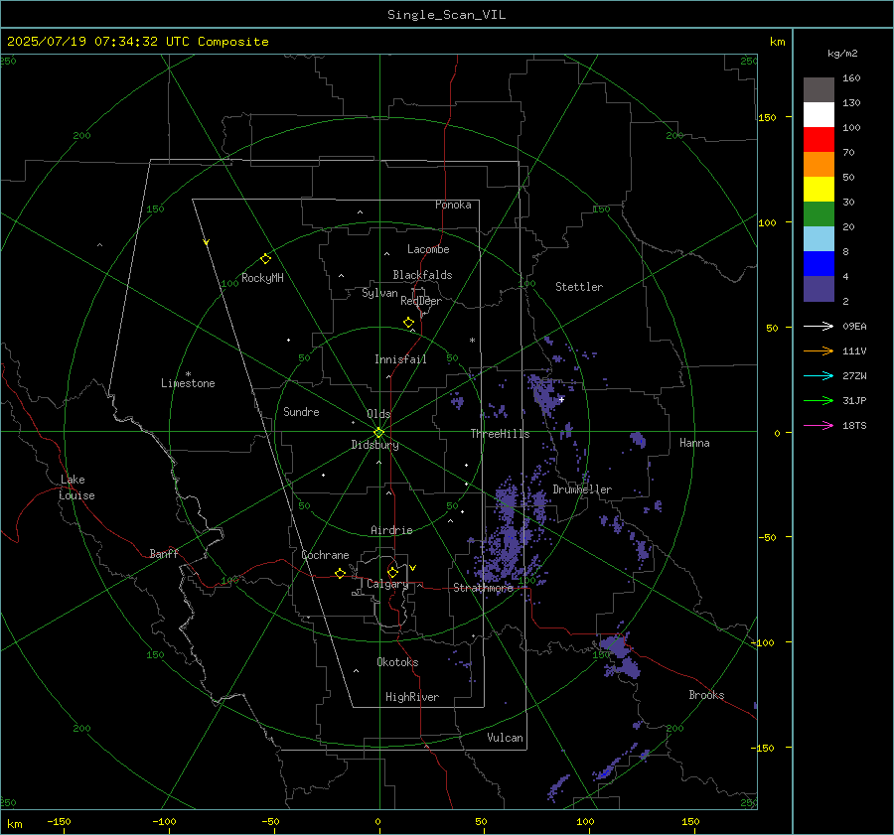Click the Vulcan city label
The image size is (894, 835).
coord(505,738)
